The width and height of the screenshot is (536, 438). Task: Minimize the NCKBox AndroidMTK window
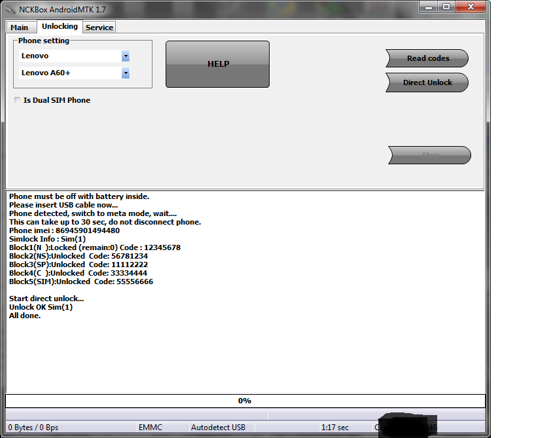click(x=427, y=7)
